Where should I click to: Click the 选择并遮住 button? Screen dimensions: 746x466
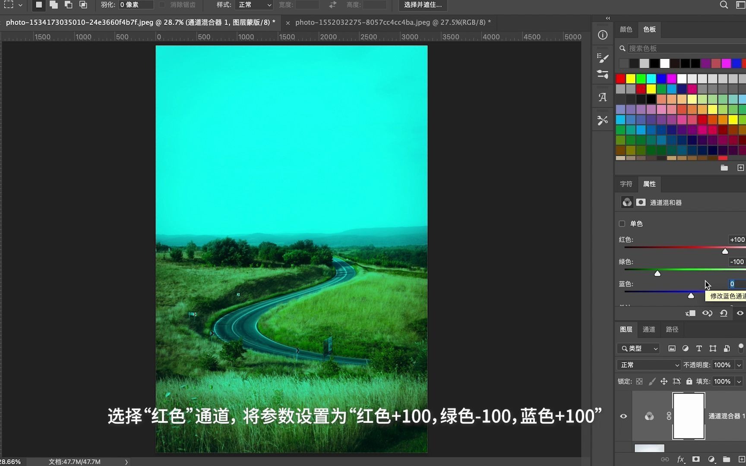click(x=423, y=5)
